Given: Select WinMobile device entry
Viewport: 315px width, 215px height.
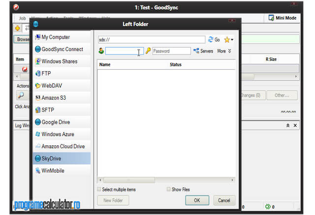Looking at the screenshot, I should tap(62, 171).
